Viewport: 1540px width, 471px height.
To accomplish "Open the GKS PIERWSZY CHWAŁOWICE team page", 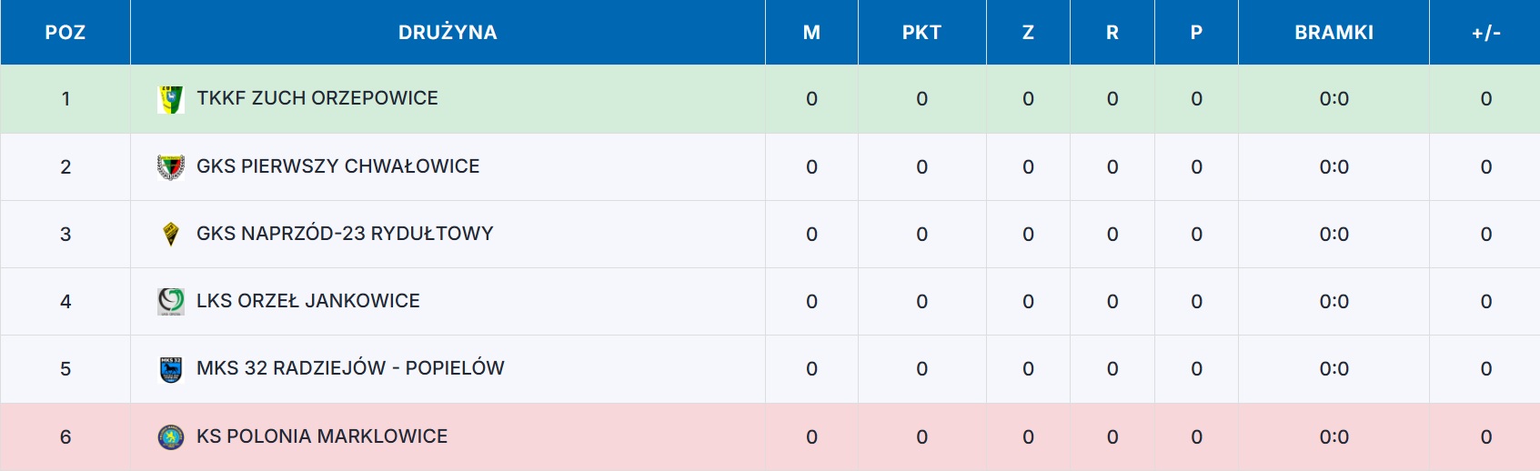I will [x=337, y=166].
